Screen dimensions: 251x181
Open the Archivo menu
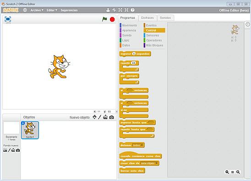tap(37, 10)
